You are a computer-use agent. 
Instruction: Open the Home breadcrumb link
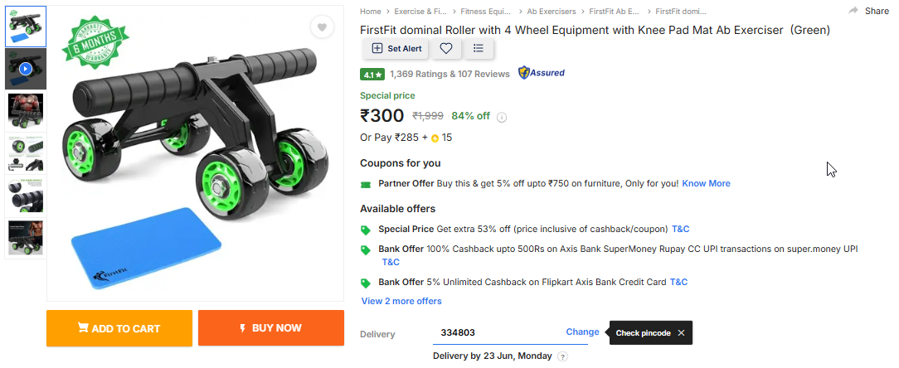[x=371, y=12]
